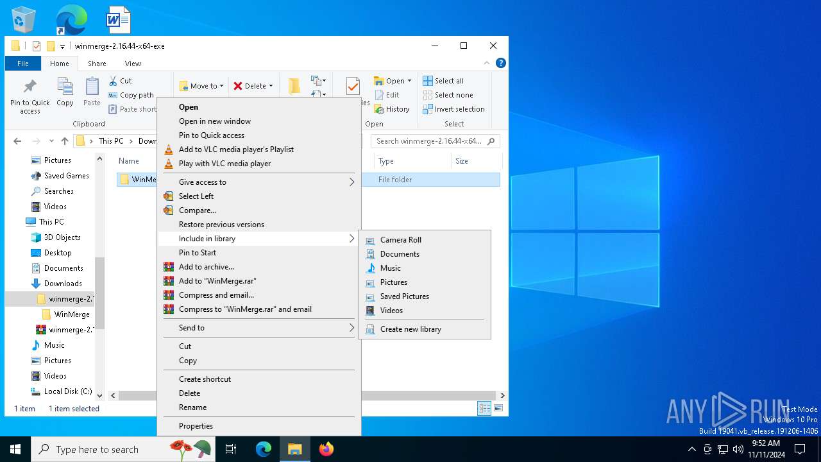The image size is (821, 462).
Task: Open Recycle Bin desktop icon
Action: [24, 19]
